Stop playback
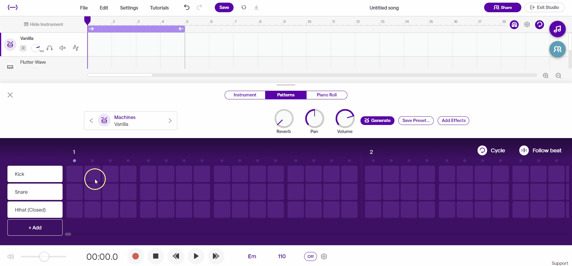 pyautogui.click(x=156, y=256)
